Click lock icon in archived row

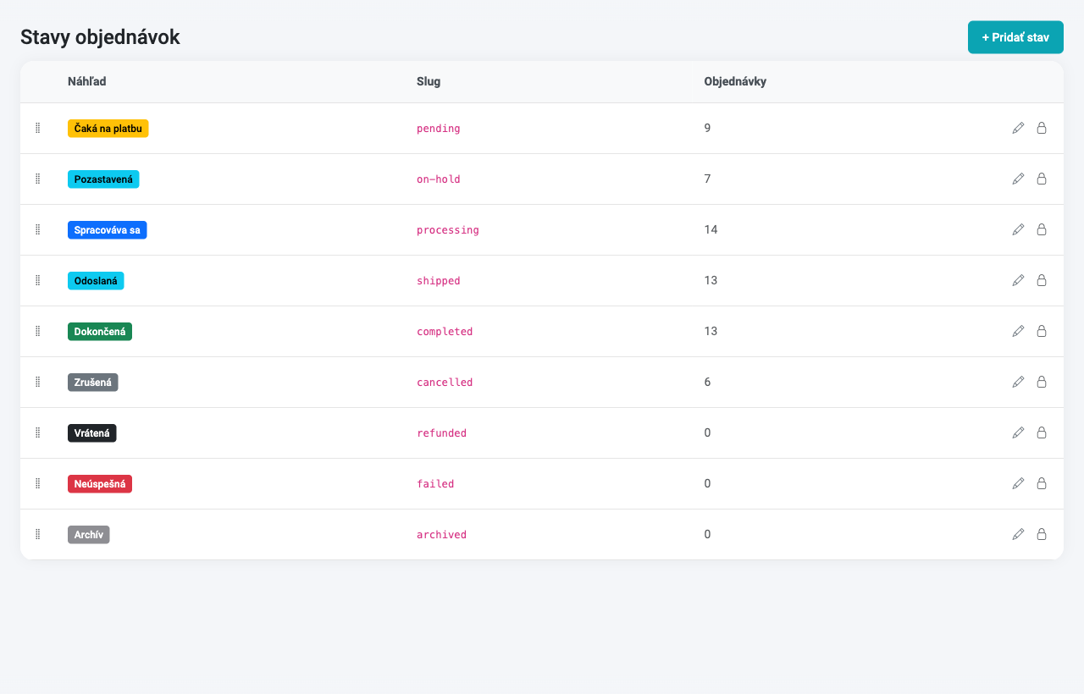(x=1042, y=534)
